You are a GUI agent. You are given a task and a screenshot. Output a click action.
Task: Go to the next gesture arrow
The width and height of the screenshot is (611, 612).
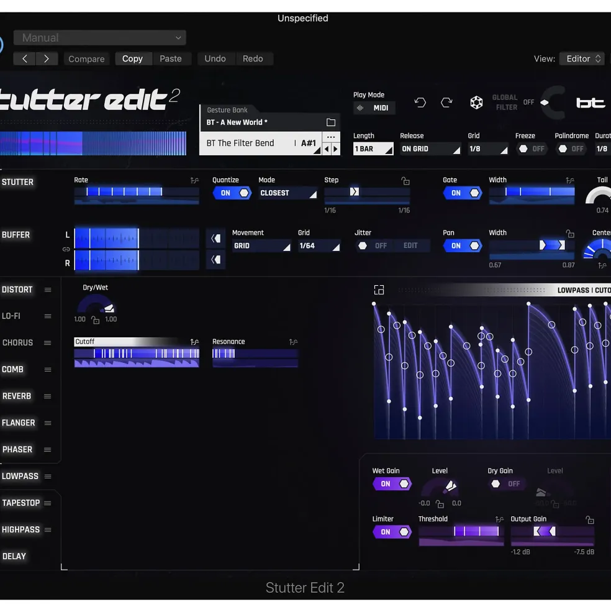point(335,148)
